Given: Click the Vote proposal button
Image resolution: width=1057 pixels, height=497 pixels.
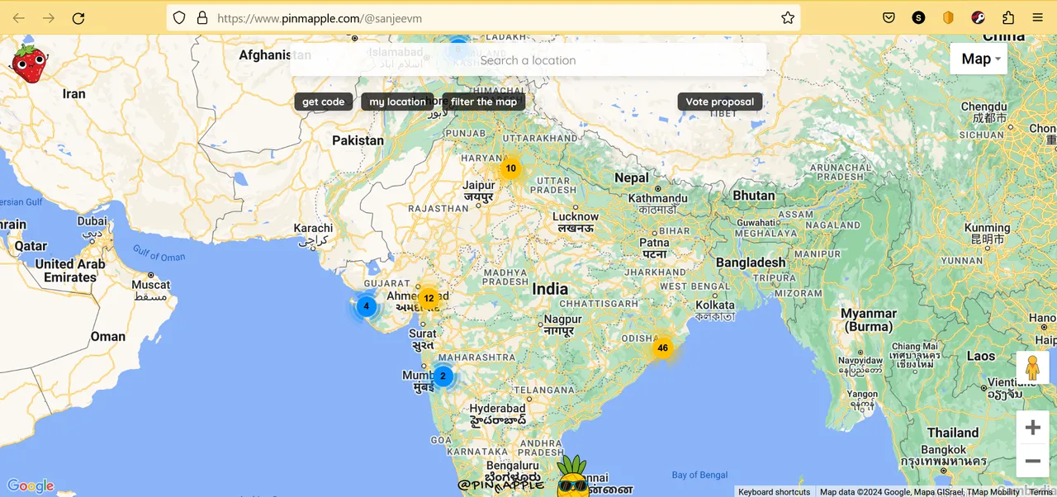Looking at the screenshot, I should point(720,102).
